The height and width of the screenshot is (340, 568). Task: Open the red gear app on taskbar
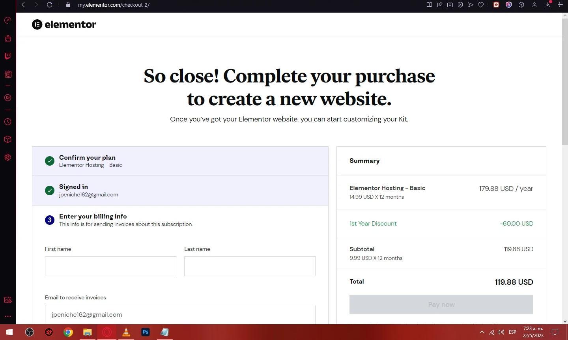click(49, 332)
